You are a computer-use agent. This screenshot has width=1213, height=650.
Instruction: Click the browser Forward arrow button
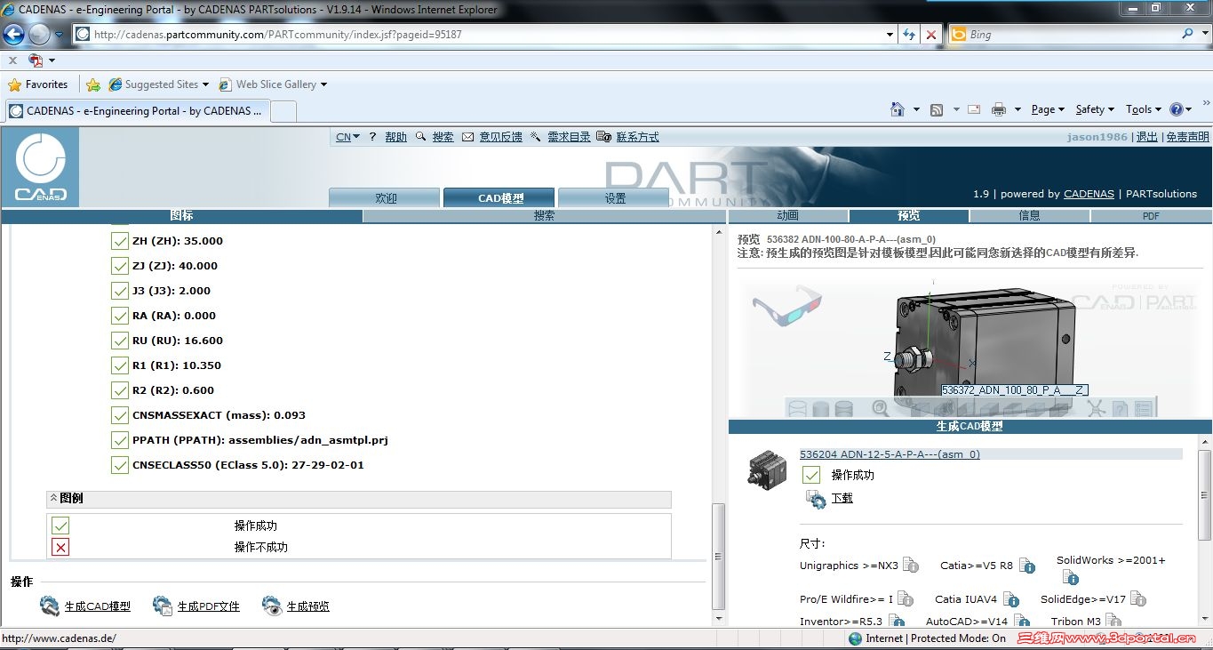[39, 35]
